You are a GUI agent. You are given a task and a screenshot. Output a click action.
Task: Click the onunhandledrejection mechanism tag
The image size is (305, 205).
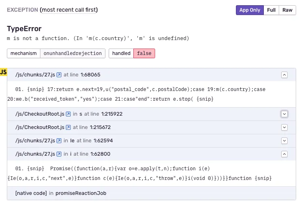(x=73, y=53)
